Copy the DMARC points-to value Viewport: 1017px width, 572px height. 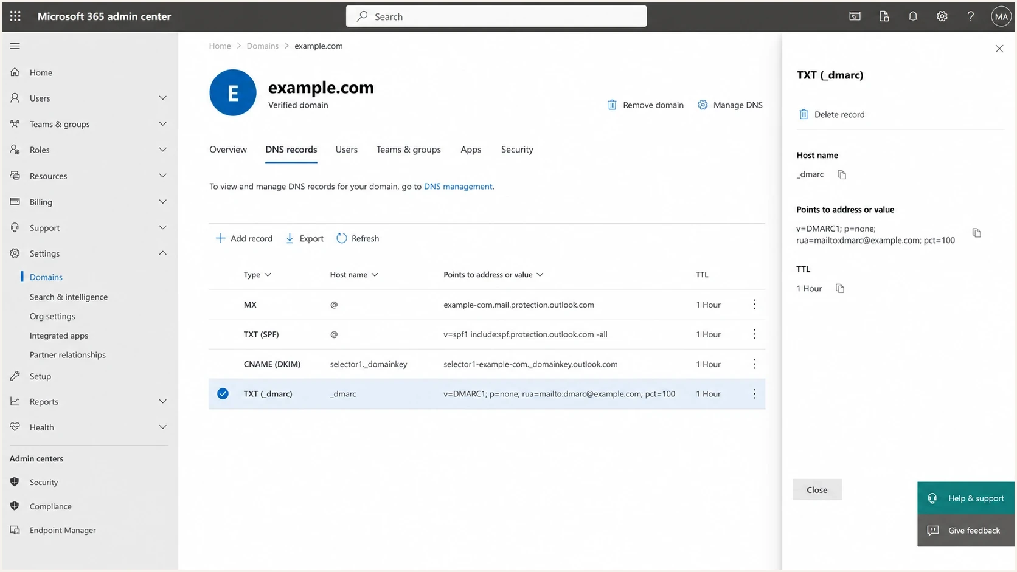[x=977, y=233]
